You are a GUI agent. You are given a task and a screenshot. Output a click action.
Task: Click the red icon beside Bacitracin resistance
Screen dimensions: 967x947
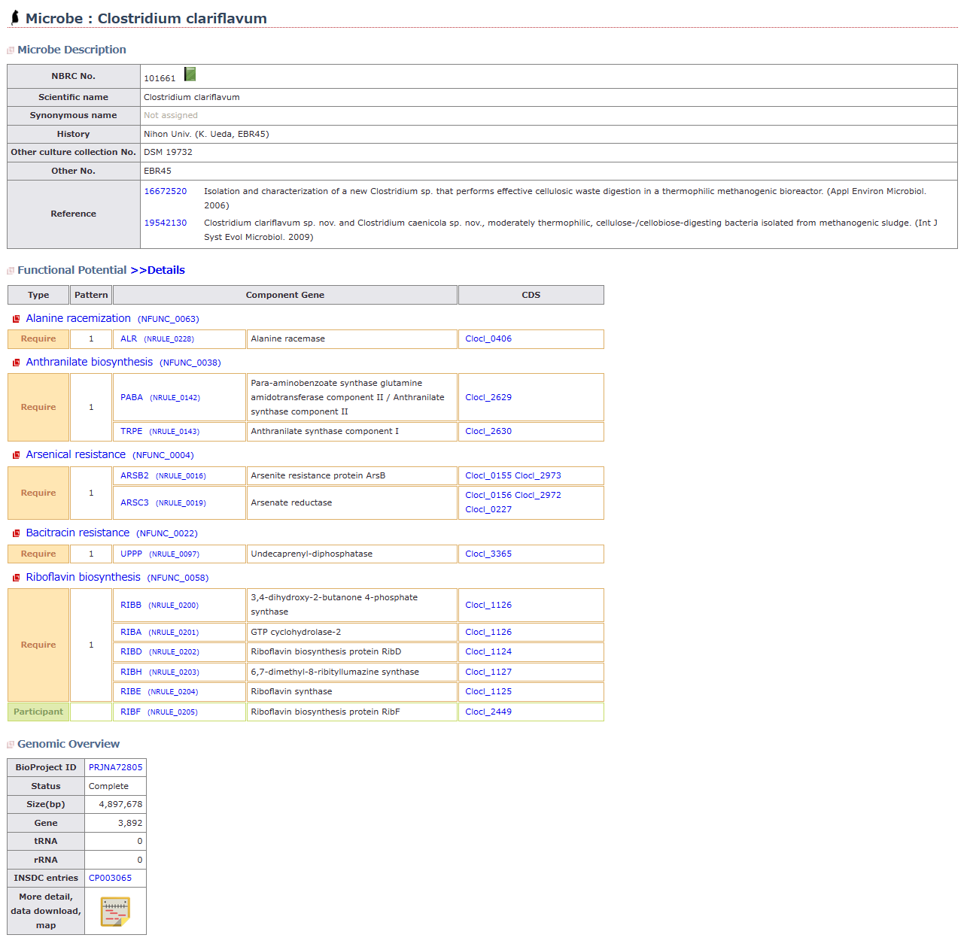point(16,533)
